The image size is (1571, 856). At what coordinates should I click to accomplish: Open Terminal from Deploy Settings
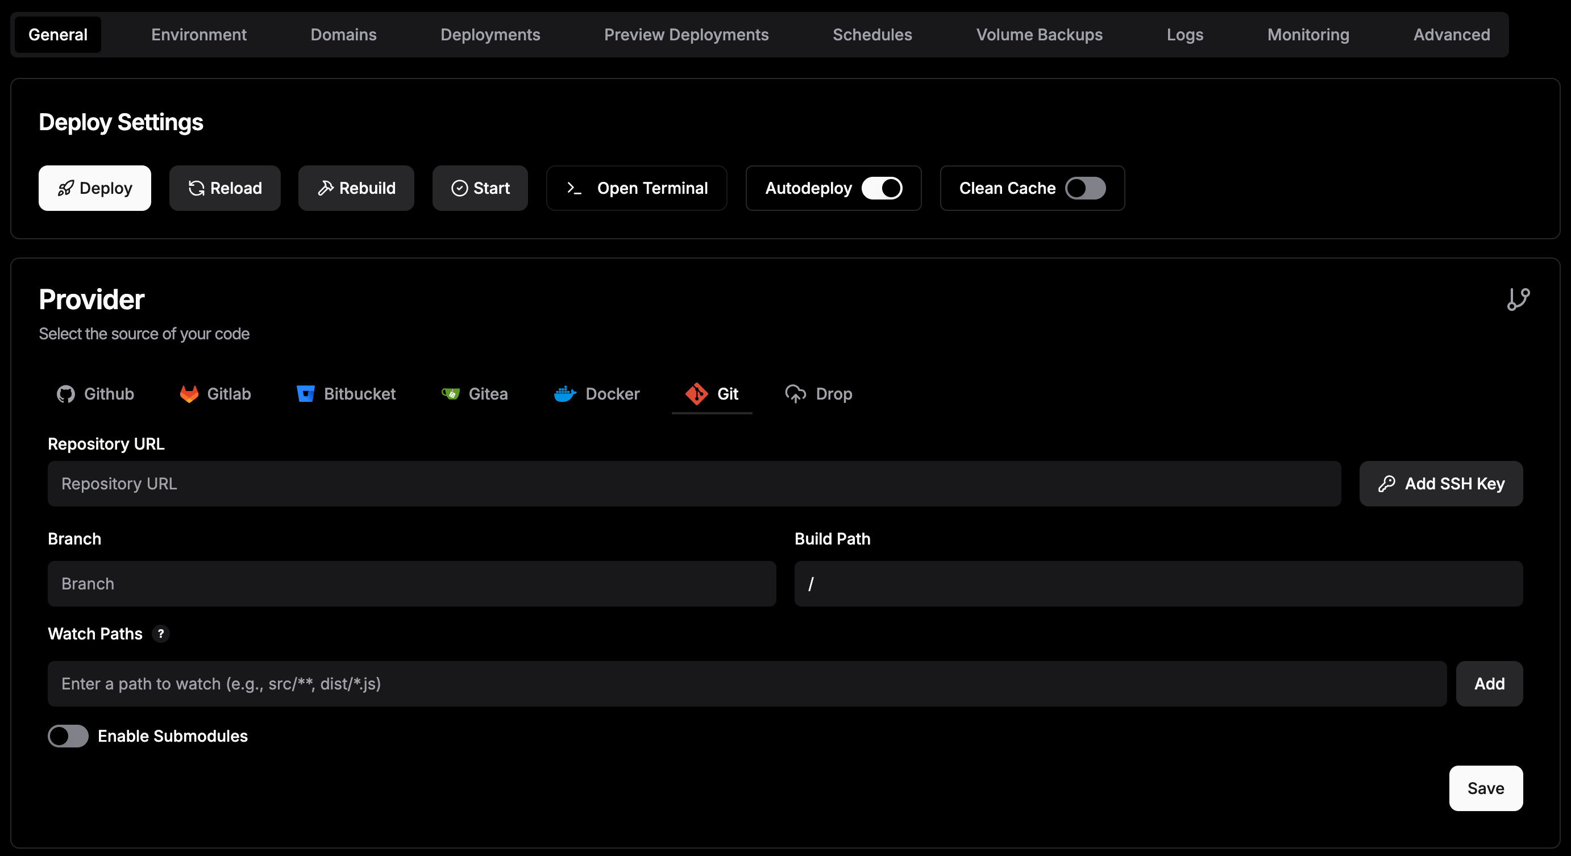point(637,188)
